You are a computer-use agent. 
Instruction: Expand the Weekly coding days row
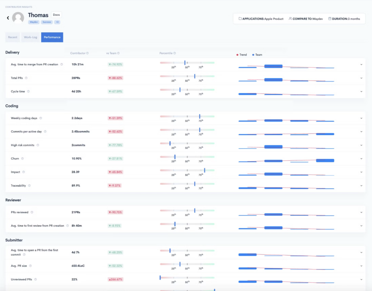coord(361,118)
